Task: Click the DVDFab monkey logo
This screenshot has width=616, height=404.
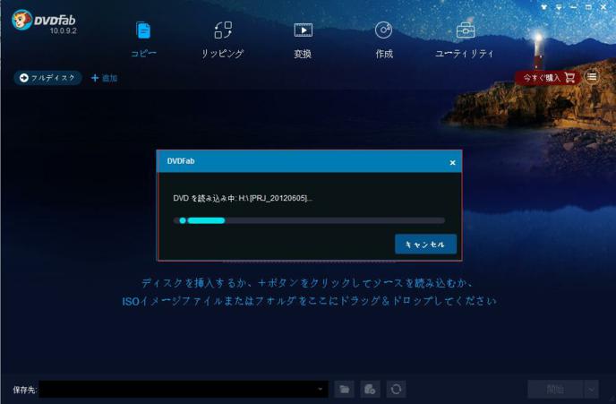Action: [21, 20]
